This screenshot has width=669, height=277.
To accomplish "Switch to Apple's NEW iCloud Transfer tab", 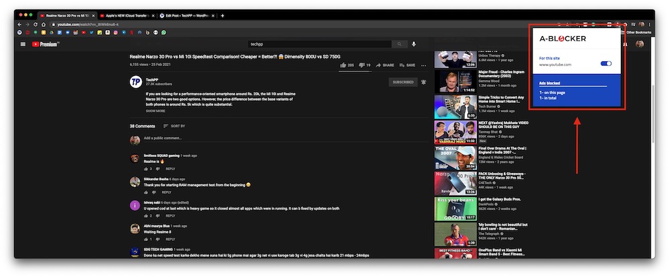I will (126, 15).
